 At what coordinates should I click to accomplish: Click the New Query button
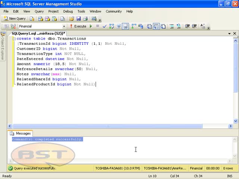(15, 19)
